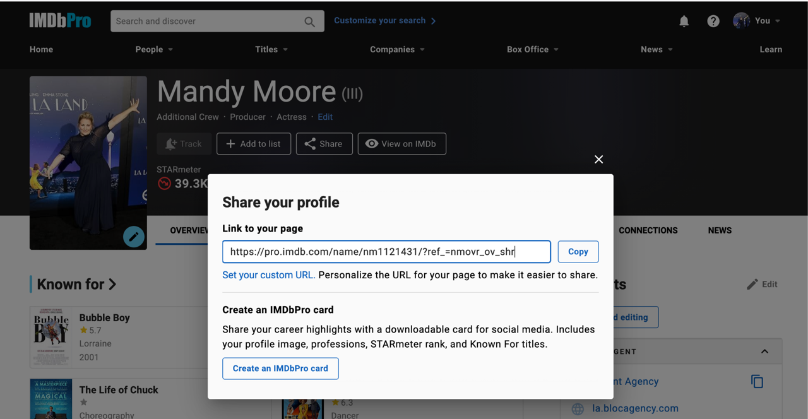Expand the People navigation dropdown
Image resolution: width=808 pixels, height=419 pixels.
click(x=154, y=49)
